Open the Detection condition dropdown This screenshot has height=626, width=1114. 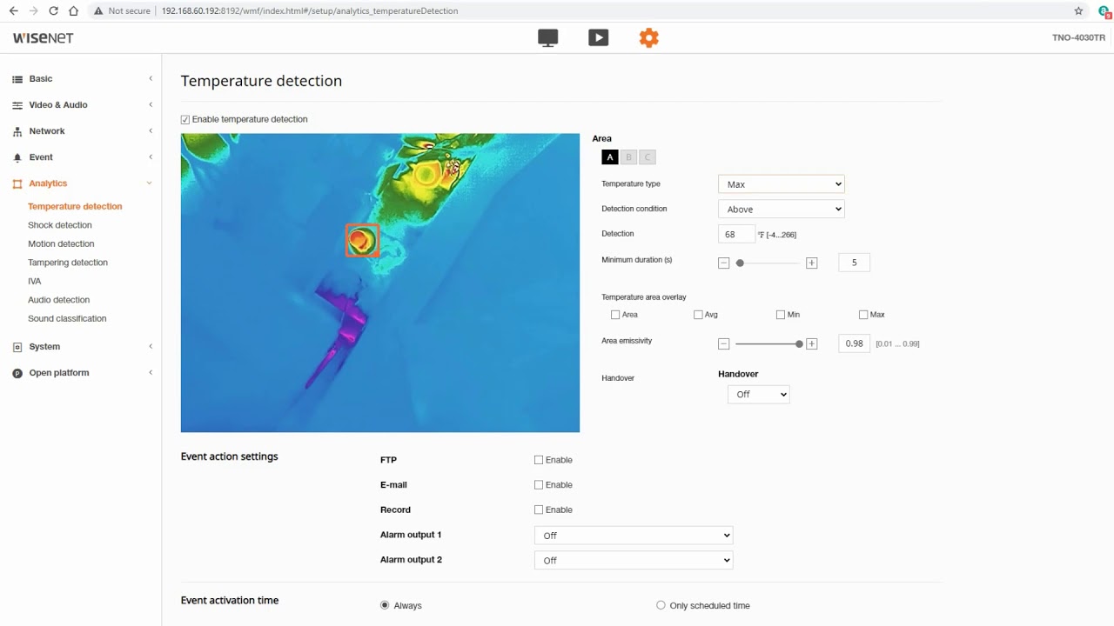[781, 210]
